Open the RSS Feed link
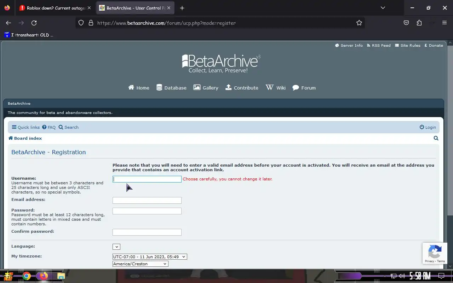 [379, 45]
